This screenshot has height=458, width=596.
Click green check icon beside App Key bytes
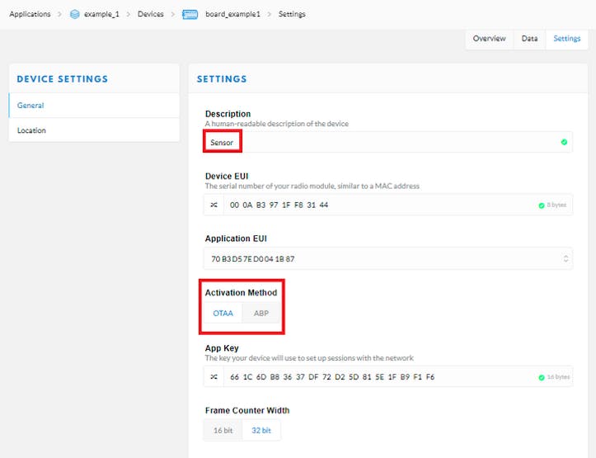[x=542, y=377]
